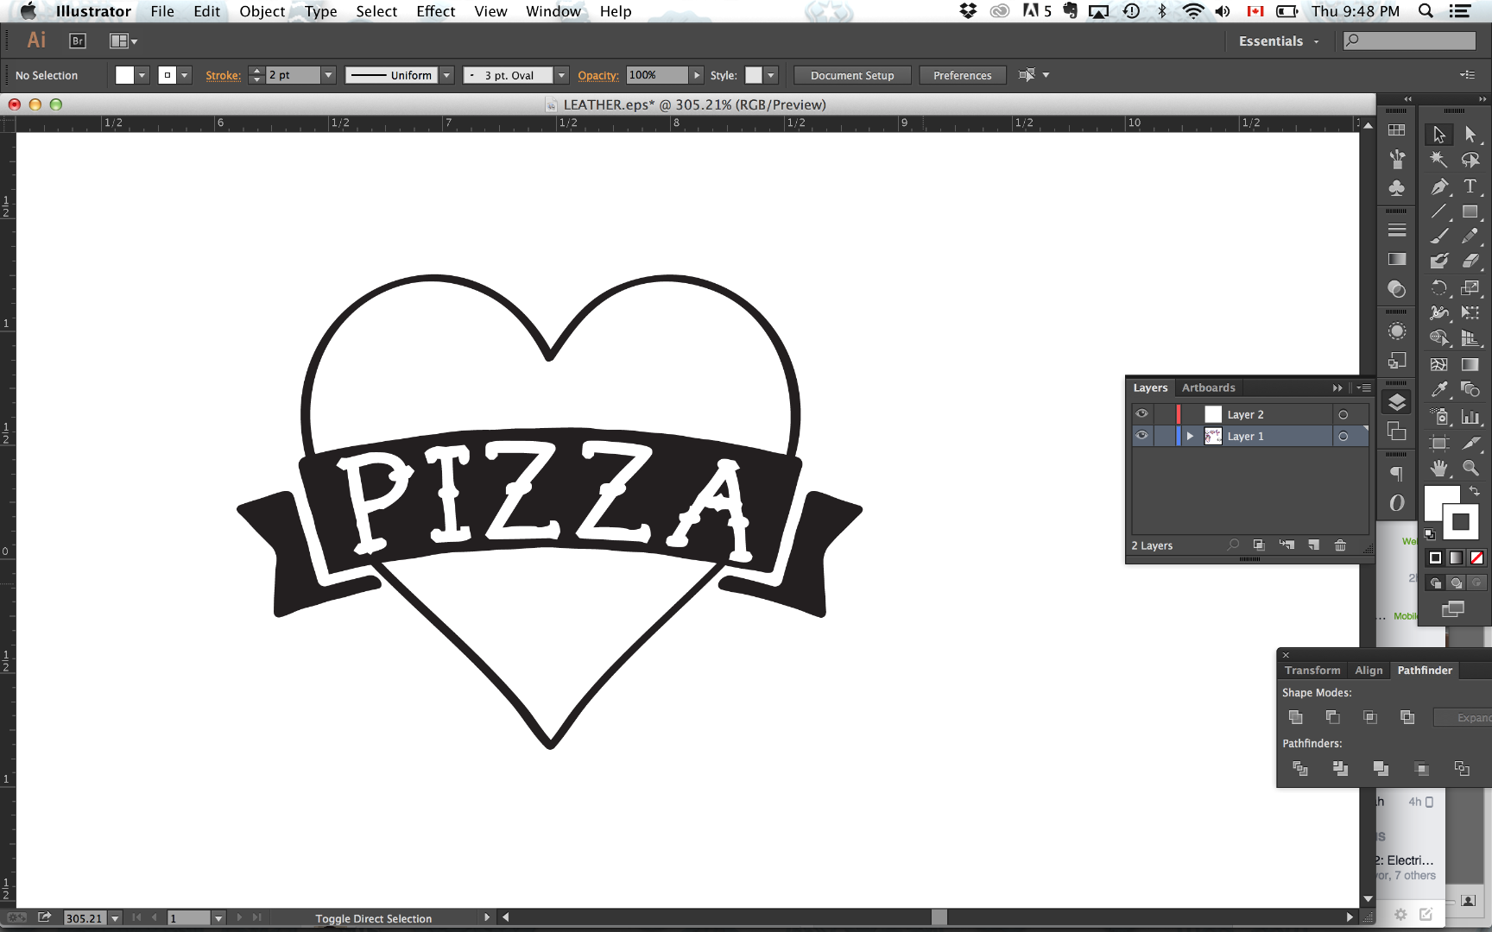Toggle lock column for Layer 1
This screenshot has width=1492, height=932.
tap(1163, 436)
